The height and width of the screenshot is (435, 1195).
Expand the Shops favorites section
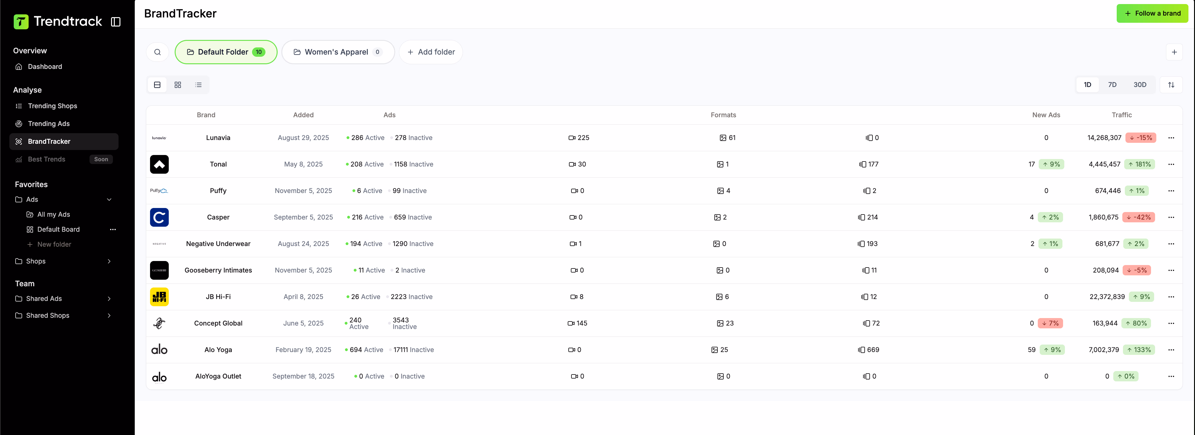(109, 261)
